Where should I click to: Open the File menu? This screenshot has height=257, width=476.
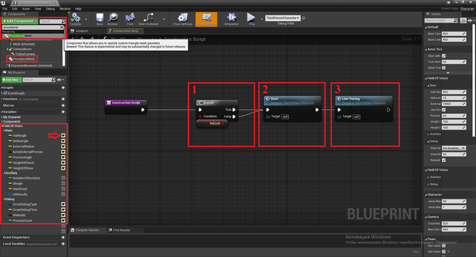click(5, 9)
